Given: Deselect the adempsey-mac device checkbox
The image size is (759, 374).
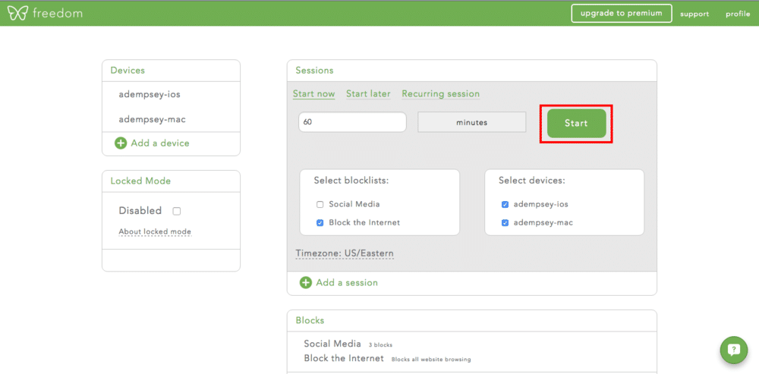Looking at the screenshot, I should coord(505,222).
